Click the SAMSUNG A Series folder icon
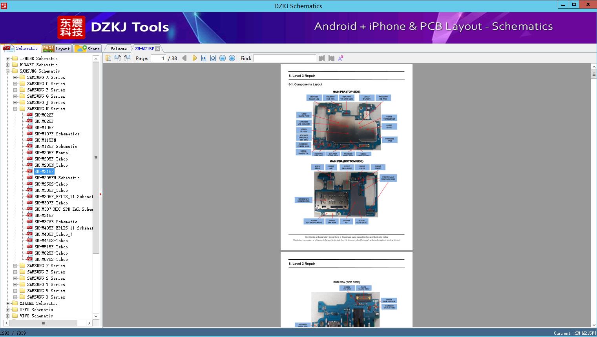Viewport: 597px width, 337px height. coord(22,77)
